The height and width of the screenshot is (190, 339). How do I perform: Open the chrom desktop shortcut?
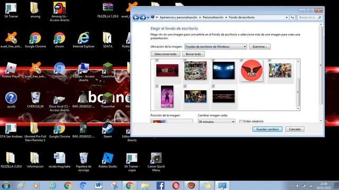(x=59, y=40)
